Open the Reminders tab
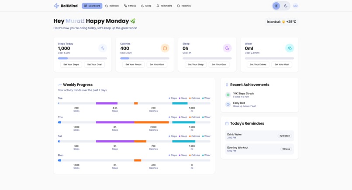The image size is (352, 190). coord(164,6)
